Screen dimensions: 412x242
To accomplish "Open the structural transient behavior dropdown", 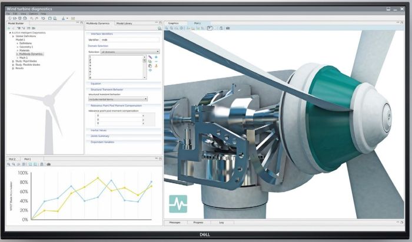I will click(117, 99).
